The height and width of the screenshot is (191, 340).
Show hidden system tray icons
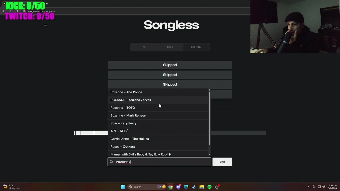pyautogui.click(x=308, y=187)
